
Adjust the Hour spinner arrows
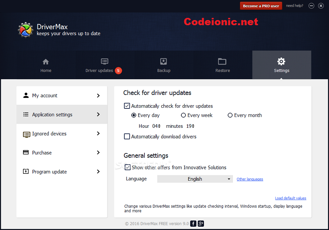click(x=159, y=126)
